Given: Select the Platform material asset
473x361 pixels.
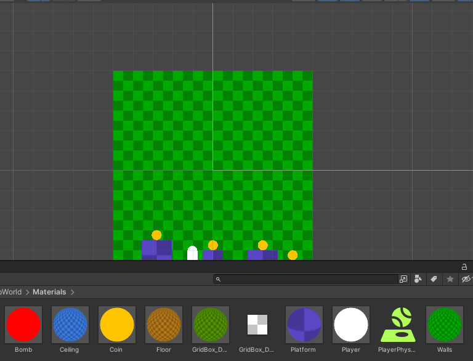Looking at the screenshot, I should click(x=304, y=325).
